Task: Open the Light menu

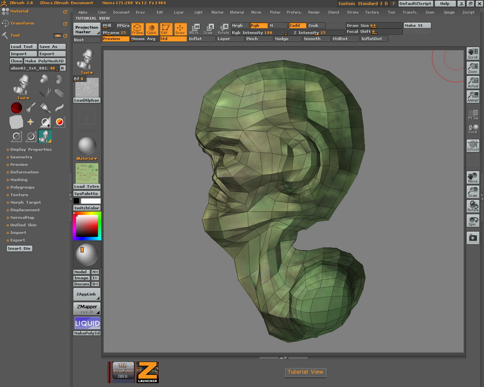Action: [x=199, y=12]
